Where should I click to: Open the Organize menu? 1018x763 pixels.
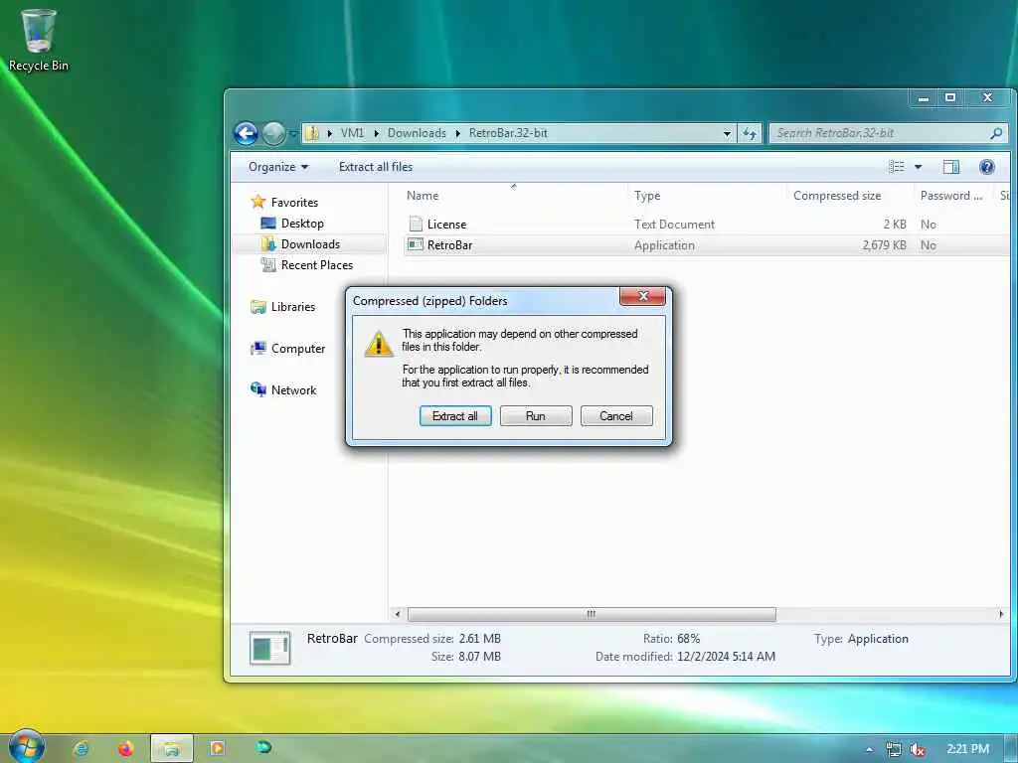[x=278, y=167]
